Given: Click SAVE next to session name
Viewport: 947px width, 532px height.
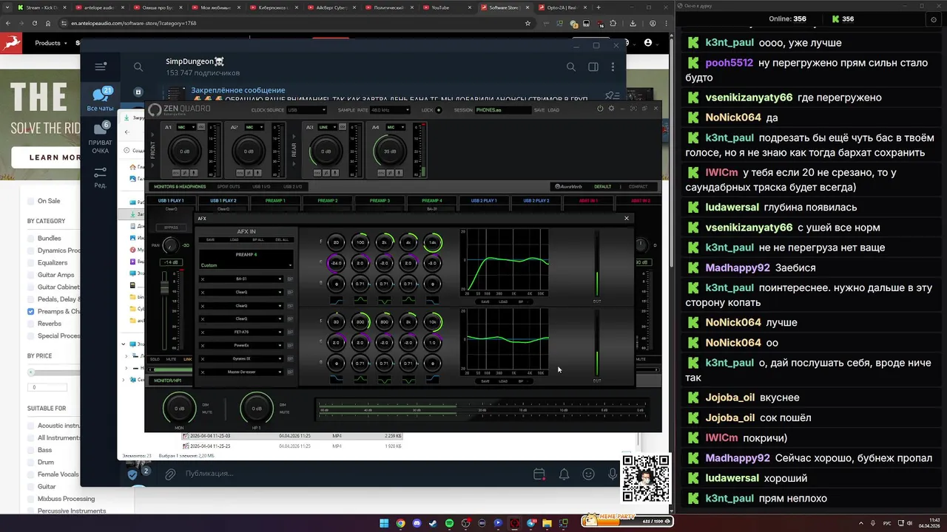Looking at the screenshot, I should pyautogui.click(x=539, y=110).
